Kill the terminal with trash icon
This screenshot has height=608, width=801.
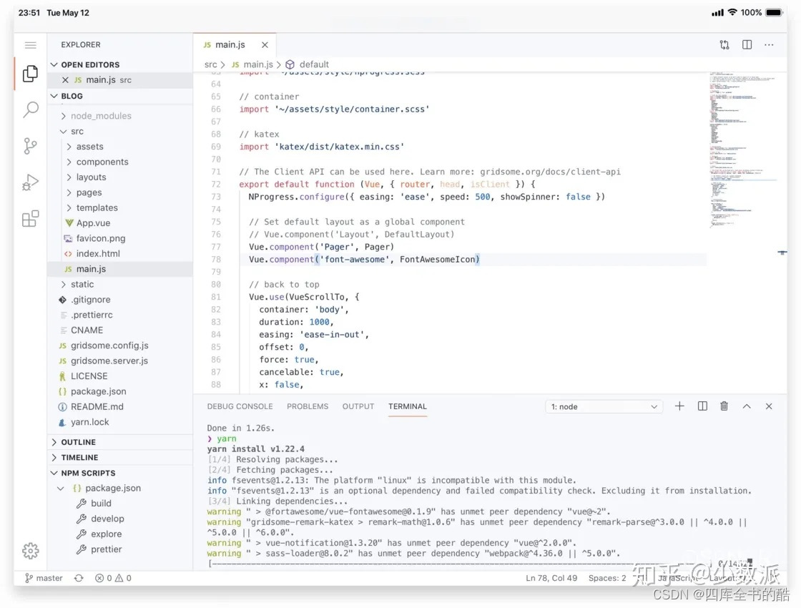pyautogui.click(x=724, y=406)
